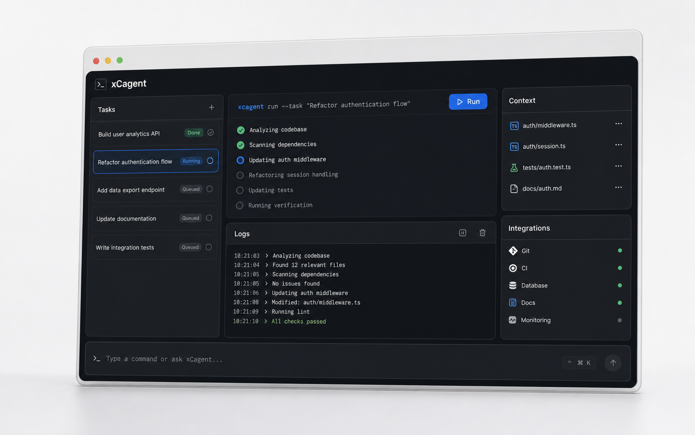
Task: Click blue progress circle for Updating auth middleware
Action: 240,160
